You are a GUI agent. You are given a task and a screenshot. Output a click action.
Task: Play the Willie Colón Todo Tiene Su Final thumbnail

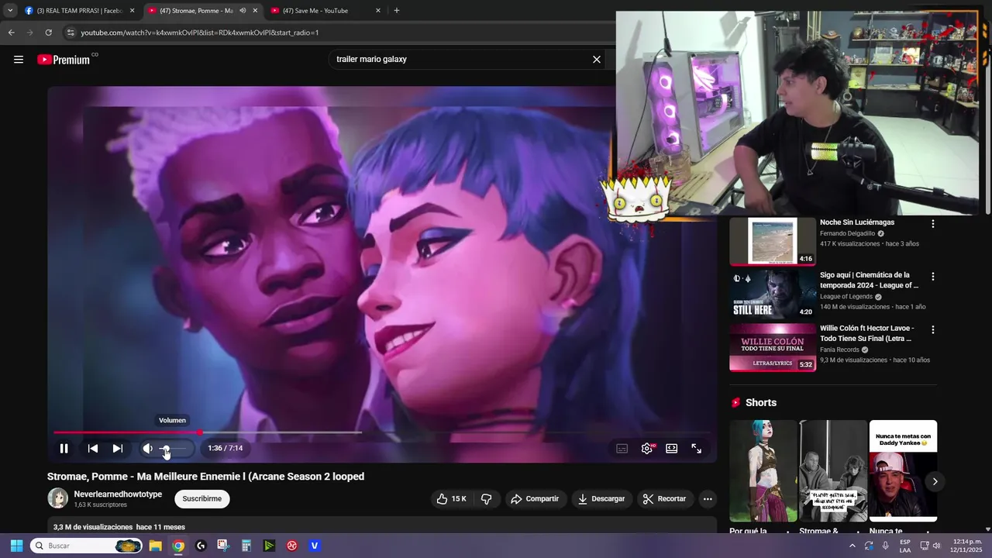[773, 346]
